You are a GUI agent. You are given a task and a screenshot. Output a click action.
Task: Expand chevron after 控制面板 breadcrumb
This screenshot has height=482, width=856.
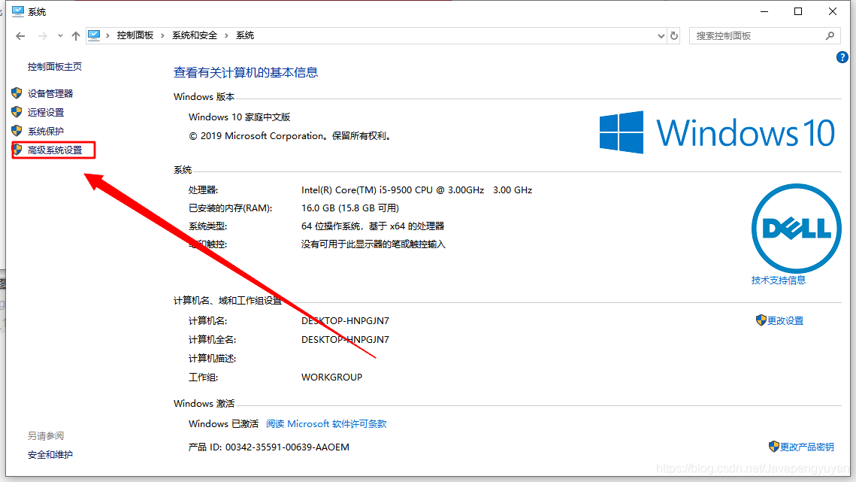(162, 35)
